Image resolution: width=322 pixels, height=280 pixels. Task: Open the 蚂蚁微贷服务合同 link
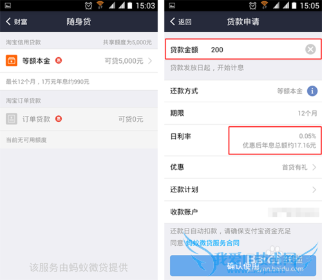[x=213, y=243]
